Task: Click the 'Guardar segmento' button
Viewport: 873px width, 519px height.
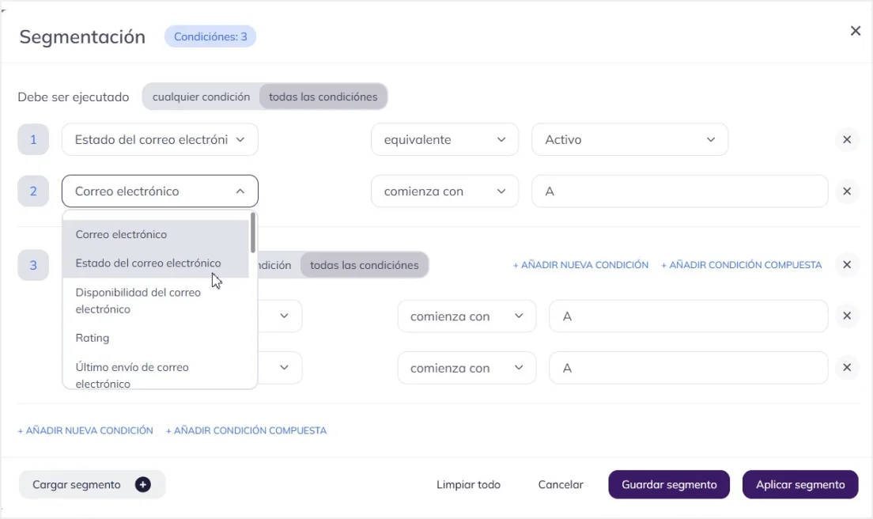Action: (669, 485)
